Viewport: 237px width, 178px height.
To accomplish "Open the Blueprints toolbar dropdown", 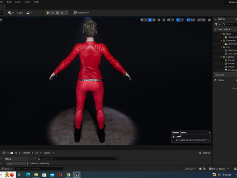I will 20,13.
